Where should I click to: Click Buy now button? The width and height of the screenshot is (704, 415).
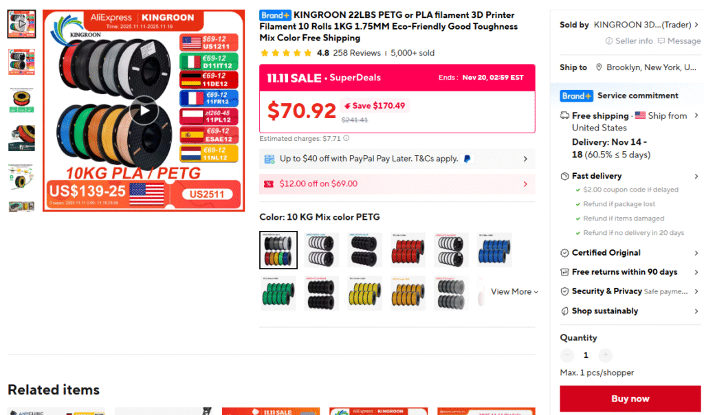tap(630, 399)
